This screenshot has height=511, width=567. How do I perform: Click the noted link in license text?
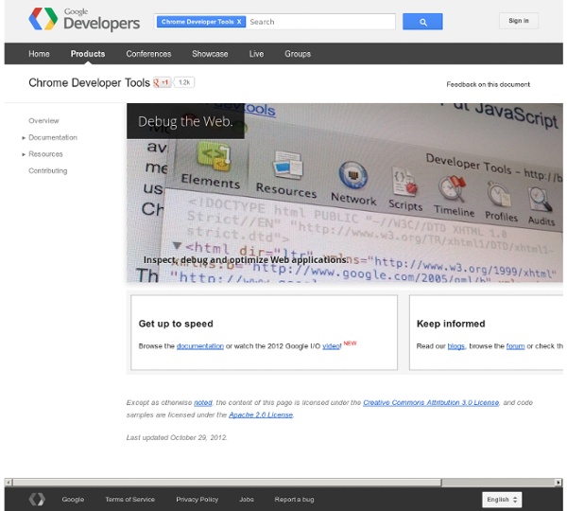[203, 403]
